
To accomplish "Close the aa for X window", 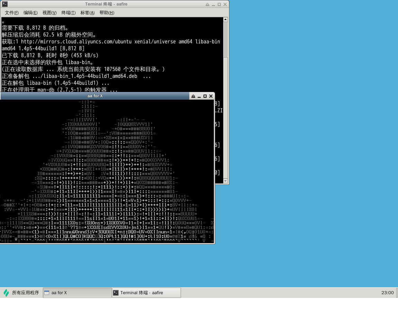I will click(x=211, y=96).
